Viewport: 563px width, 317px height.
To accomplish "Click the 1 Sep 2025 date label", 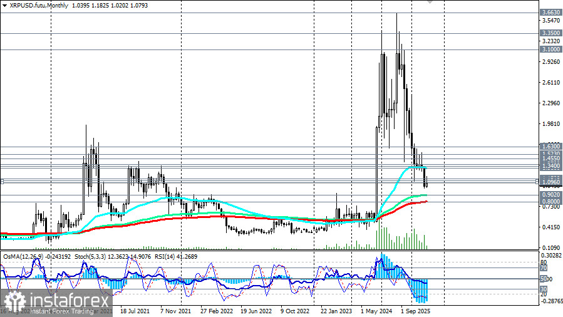I will tap(415, 311).
